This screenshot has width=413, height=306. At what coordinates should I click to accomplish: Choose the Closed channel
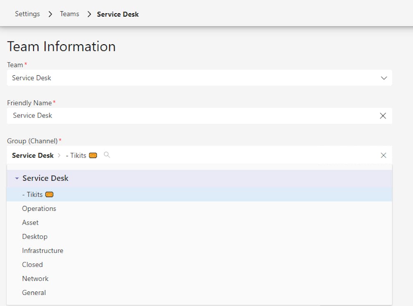33,265
